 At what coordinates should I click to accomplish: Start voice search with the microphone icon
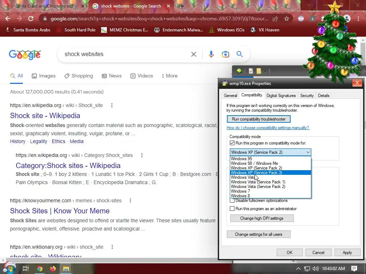[x=211, y=54]
